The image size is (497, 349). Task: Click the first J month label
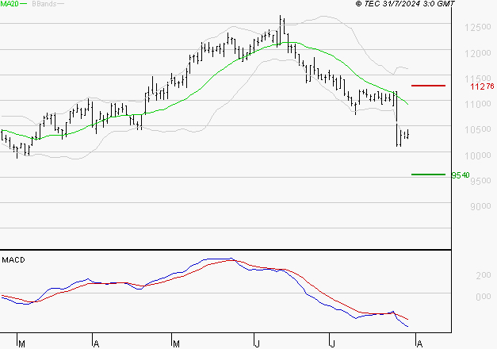pos(258,344)
